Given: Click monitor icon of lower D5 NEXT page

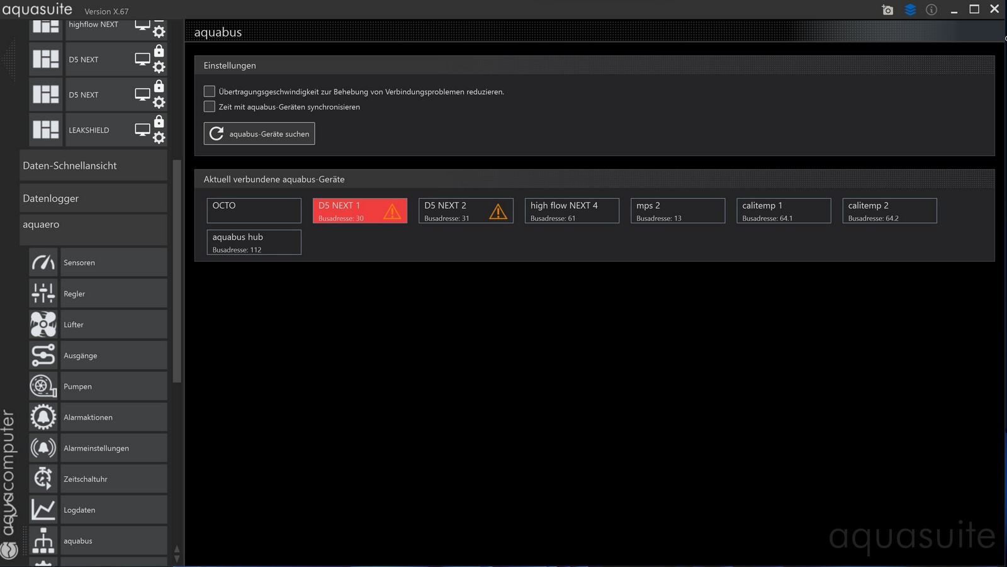Looking at the screenshot, I should tap(143, 94).
